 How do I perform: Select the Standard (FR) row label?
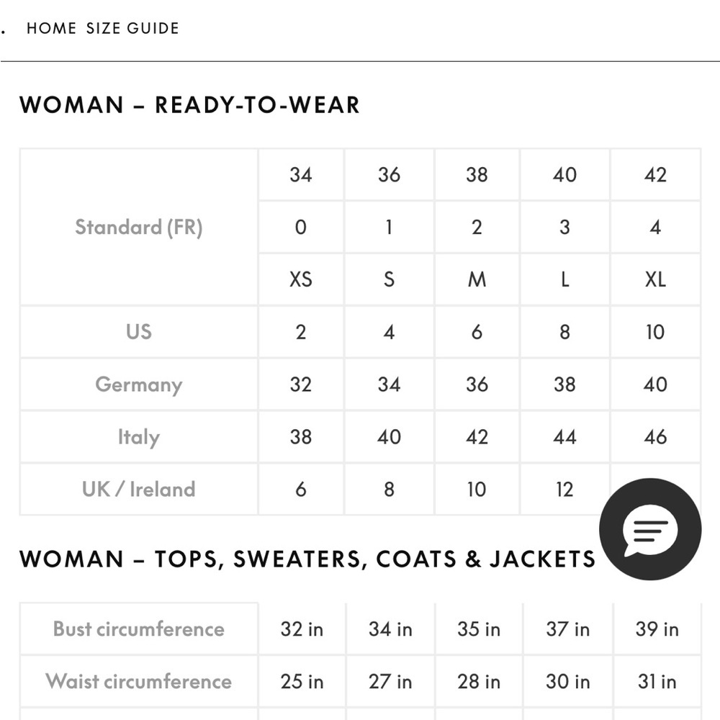coord(138,228)
